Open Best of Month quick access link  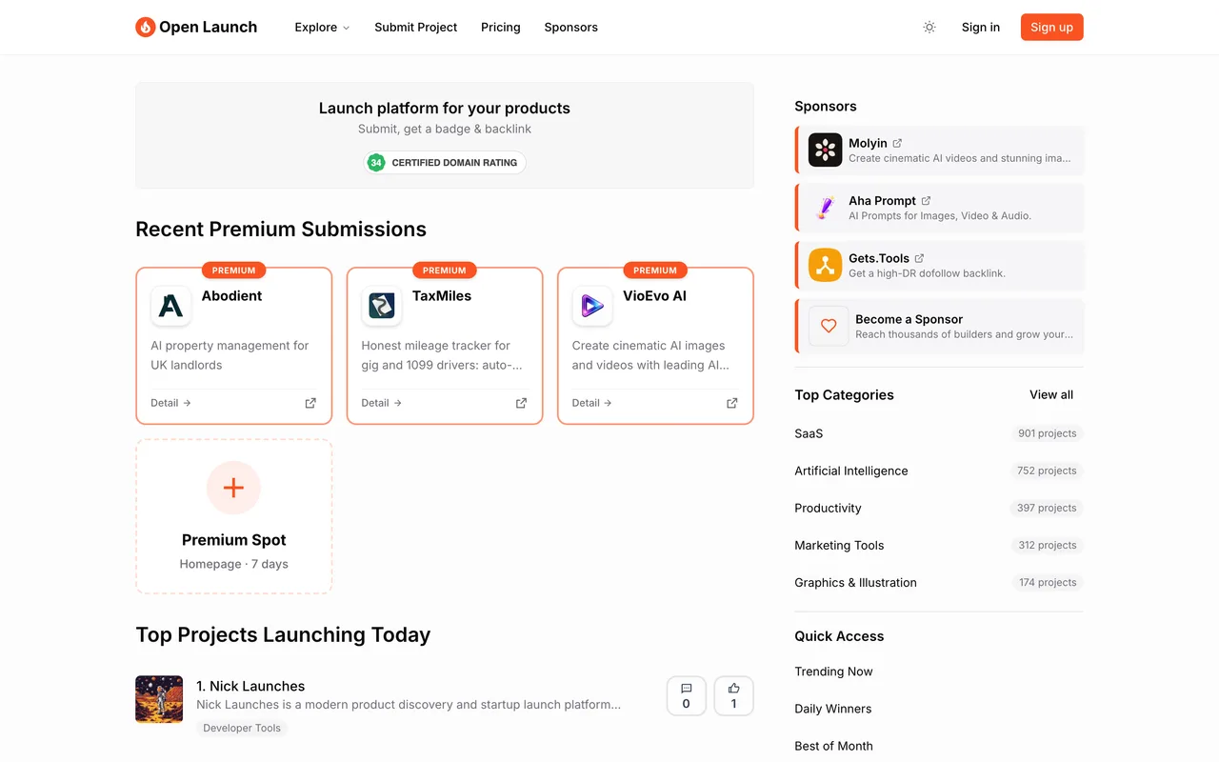click(833, 746)
